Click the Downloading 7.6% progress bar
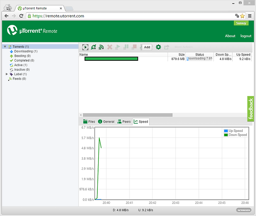The width and height of the screenshot is (256, 216). (x=199, y=59)
